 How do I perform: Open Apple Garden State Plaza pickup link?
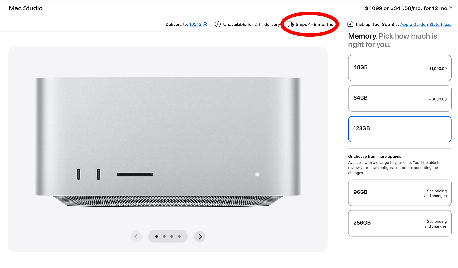426,25
